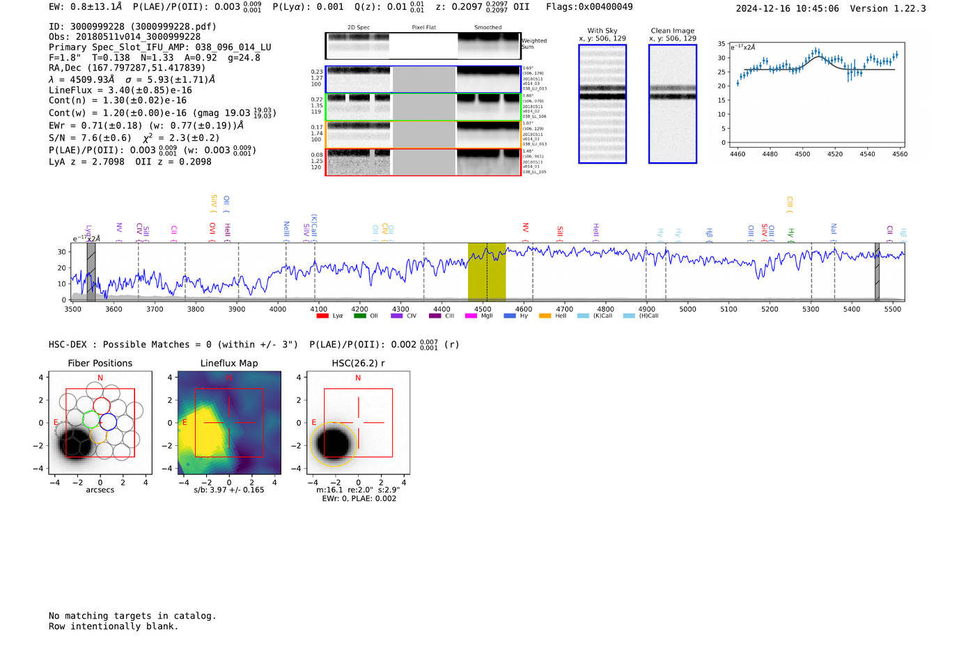The height and width of the screenshot is (664, 975).
Task: Click the green fiber circle in Fiber Positions
Action: (91, 419)
